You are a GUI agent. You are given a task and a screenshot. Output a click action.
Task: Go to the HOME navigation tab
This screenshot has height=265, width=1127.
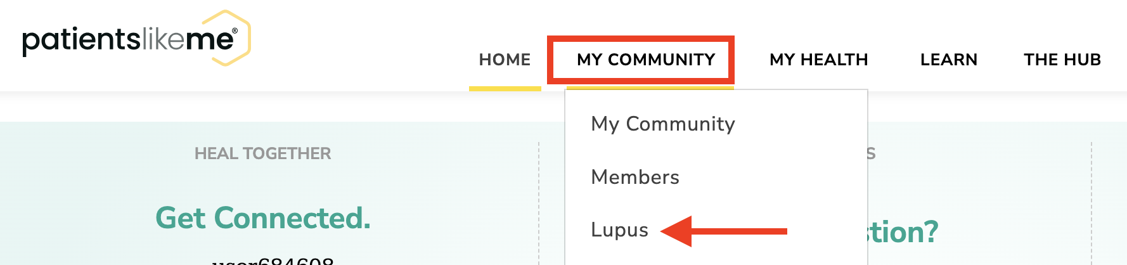[505, 60]
